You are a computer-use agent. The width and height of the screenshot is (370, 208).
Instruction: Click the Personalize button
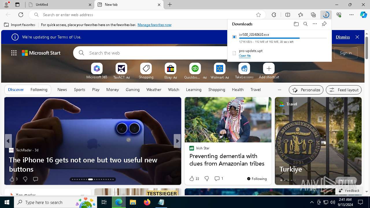click(306, 90)
